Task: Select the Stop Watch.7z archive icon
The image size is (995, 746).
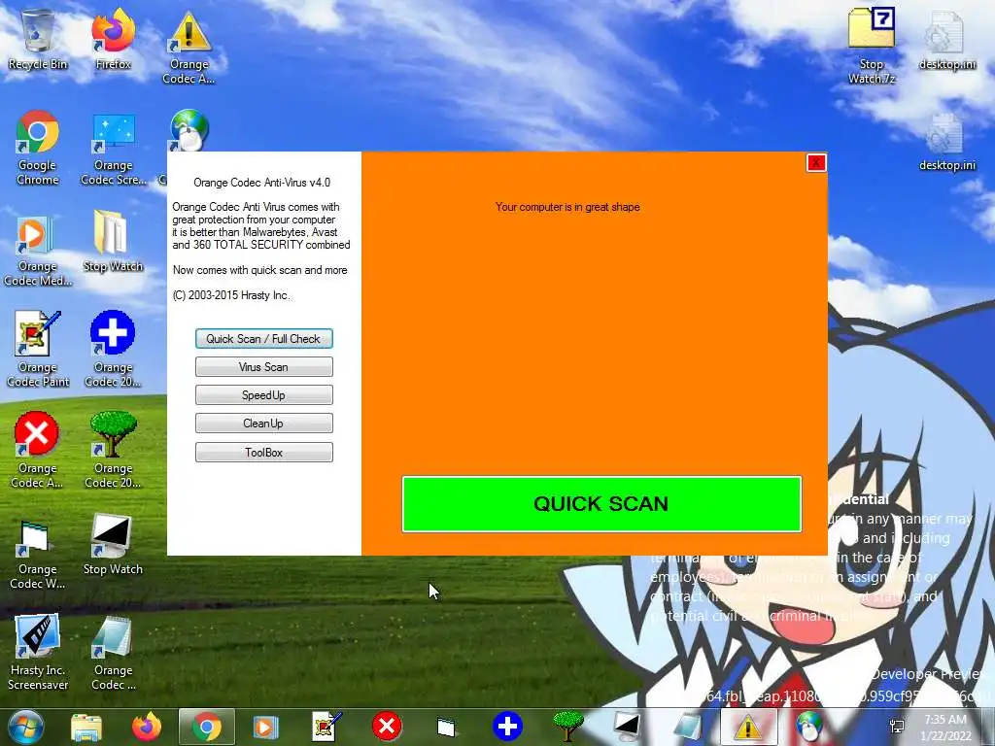Action: 872,46
